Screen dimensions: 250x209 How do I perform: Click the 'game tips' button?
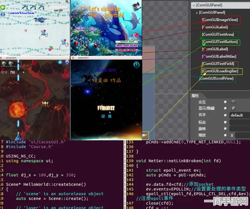pyautogui.click(x=127, y=42)
